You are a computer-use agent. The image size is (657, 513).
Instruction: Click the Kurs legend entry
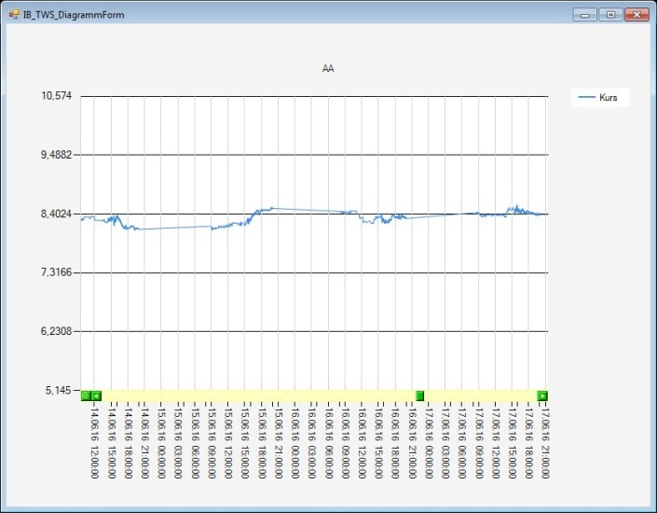609,97
